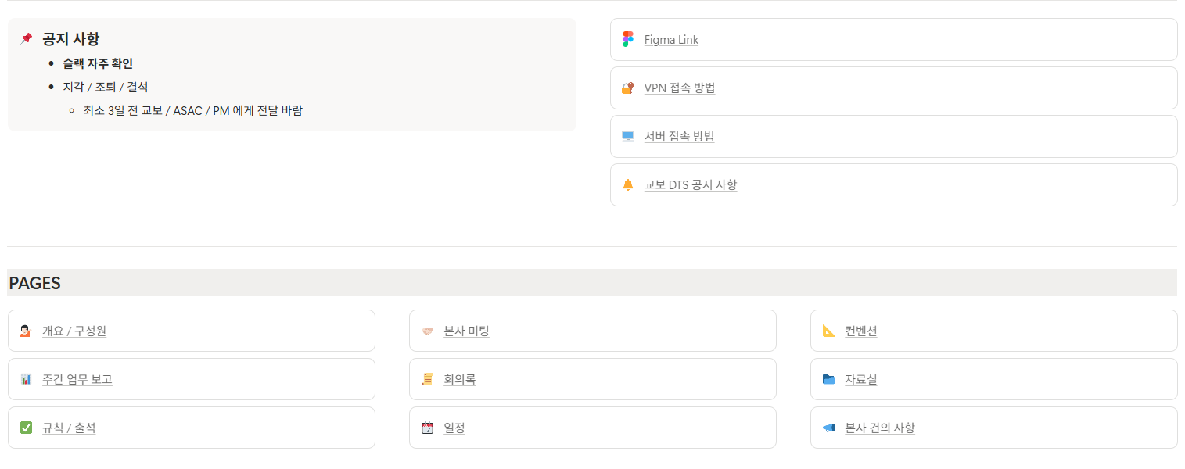Open the VPN 접속 방법 link
1185x469 pixels.
679,88
